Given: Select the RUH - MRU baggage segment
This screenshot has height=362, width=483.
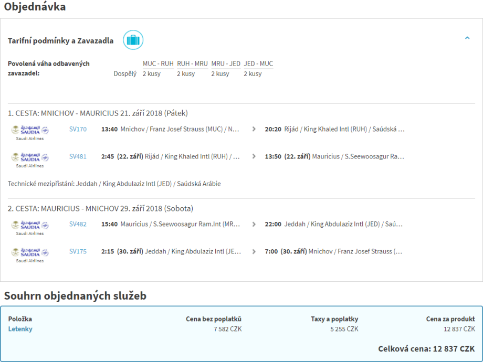Looking at the screenshot, I should pos(192,64).
